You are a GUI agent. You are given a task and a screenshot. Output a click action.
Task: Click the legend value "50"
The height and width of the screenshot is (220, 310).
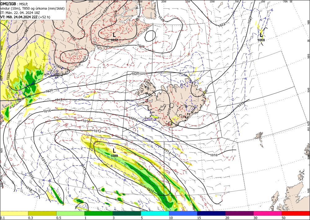pos(284,218)
